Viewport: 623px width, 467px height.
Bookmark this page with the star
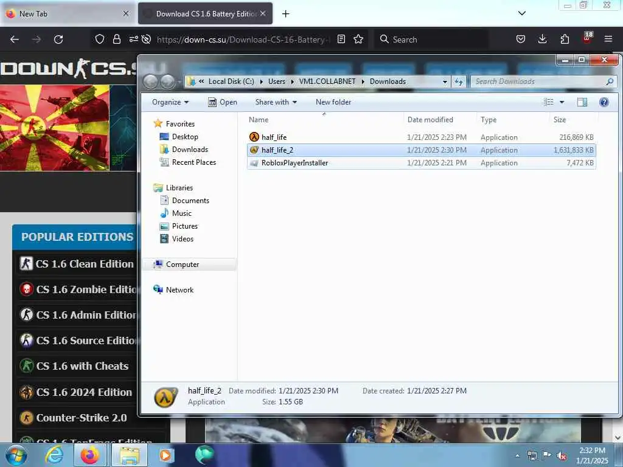[358, 40]
